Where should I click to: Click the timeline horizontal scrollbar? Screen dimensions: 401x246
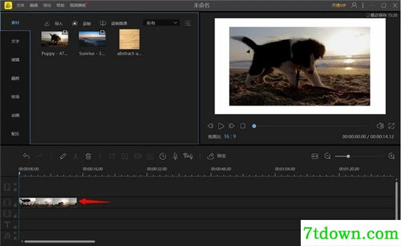coord(59,241)
